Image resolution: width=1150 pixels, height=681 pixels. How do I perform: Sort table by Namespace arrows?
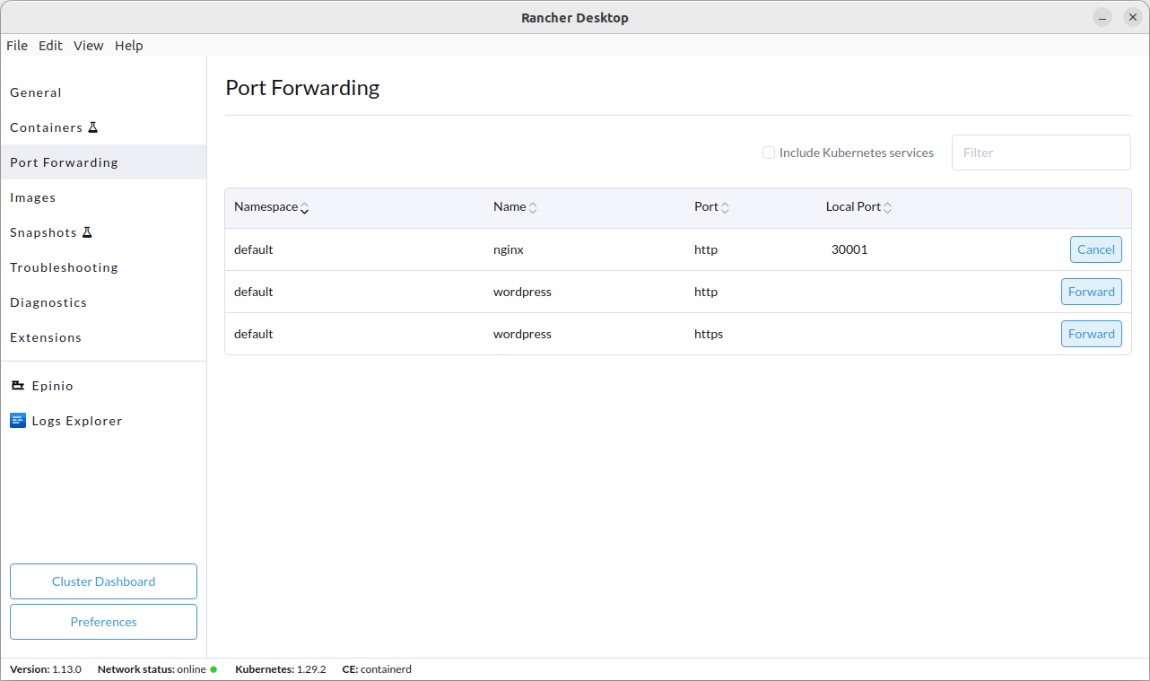pos(305,207)
